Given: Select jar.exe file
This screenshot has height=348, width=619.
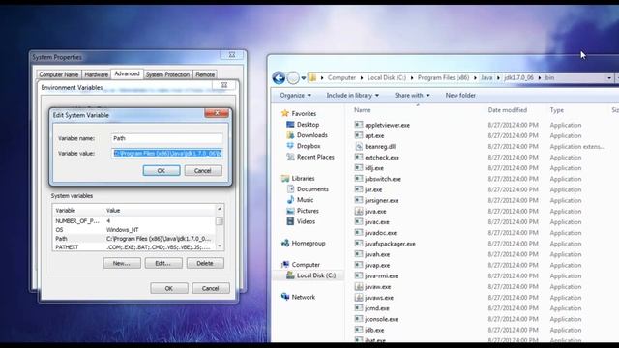Looking at the screenshot, I should [x=373, y=189].
